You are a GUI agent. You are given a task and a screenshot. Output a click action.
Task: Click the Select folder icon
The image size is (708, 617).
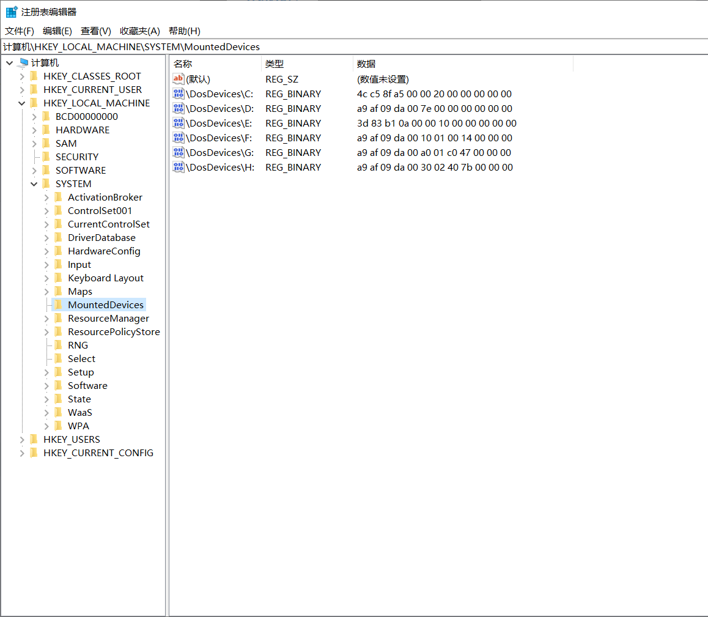point(58,358)
